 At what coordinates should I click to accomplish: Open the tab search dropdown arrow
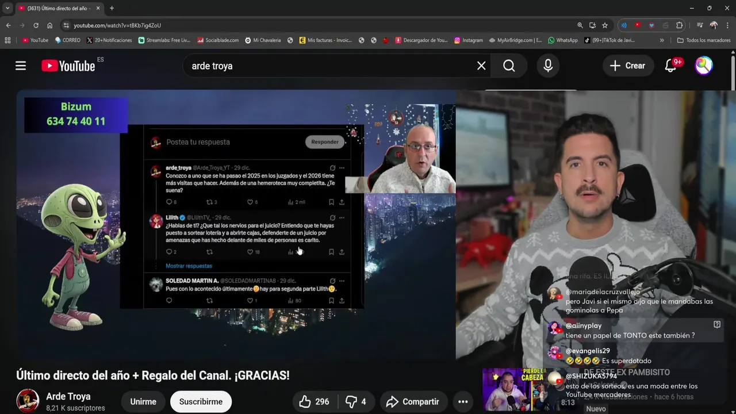7,8
